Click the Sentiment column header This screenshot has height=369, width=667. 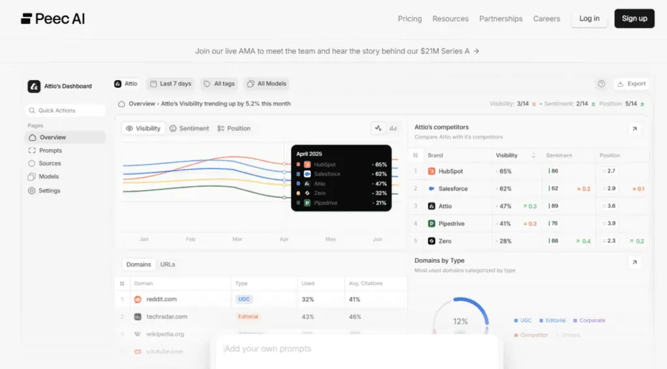pyautogui.click(x=559, y=156)
